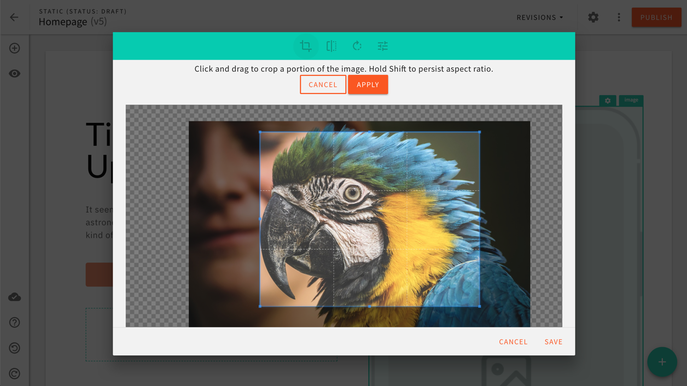Apply the crop selection
687x386 pixels.
(368, 85)
